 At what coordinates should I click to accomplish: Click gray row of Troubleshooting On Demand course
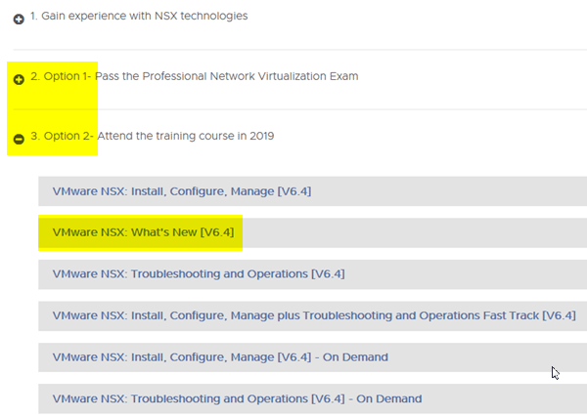click(313, 398)
